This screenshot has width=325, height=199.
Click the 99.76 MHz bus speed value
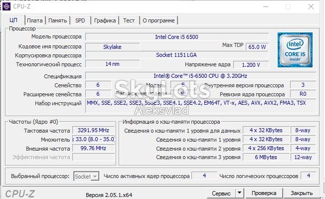94,148
